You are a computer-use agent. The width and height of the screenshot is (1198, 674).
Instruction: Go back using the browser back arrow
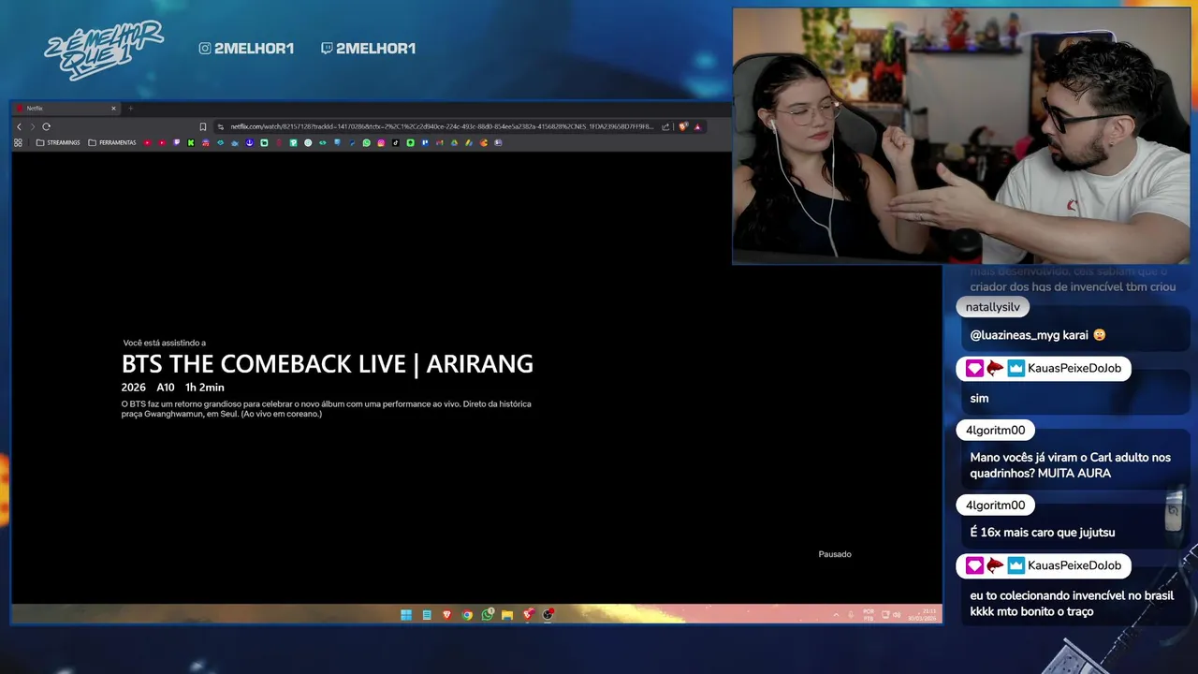click(19, 126)
